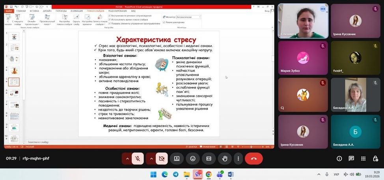Raise hand in the meeting

coord(225,158)
